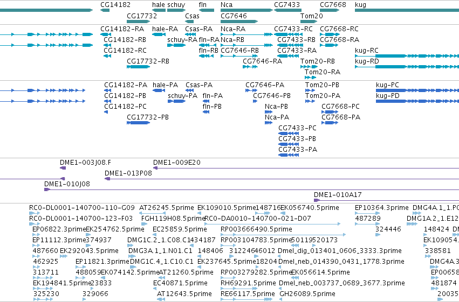Screen dimensions: 459x302
Task: Select protein label CG7433-PC
Action: pyautogui.click(x=297, y=128)
